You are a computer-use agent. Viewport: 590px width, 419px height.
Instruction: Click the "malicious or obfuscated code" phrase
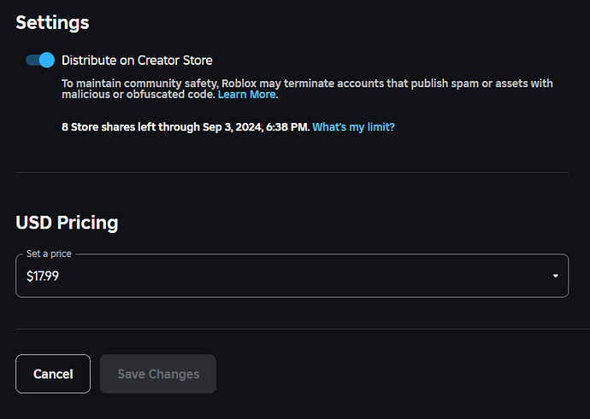point(138,94)
